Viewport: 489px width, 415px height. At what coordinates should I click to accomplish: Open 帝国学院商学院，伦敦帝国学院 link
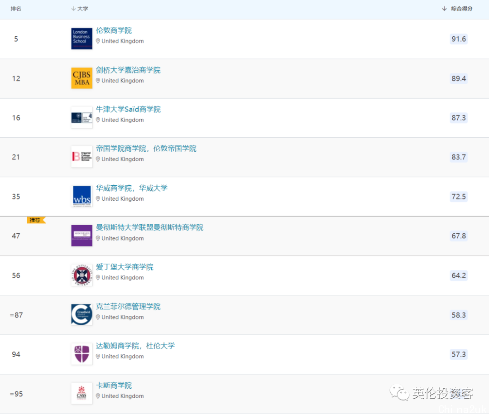(x=146, y=149)
